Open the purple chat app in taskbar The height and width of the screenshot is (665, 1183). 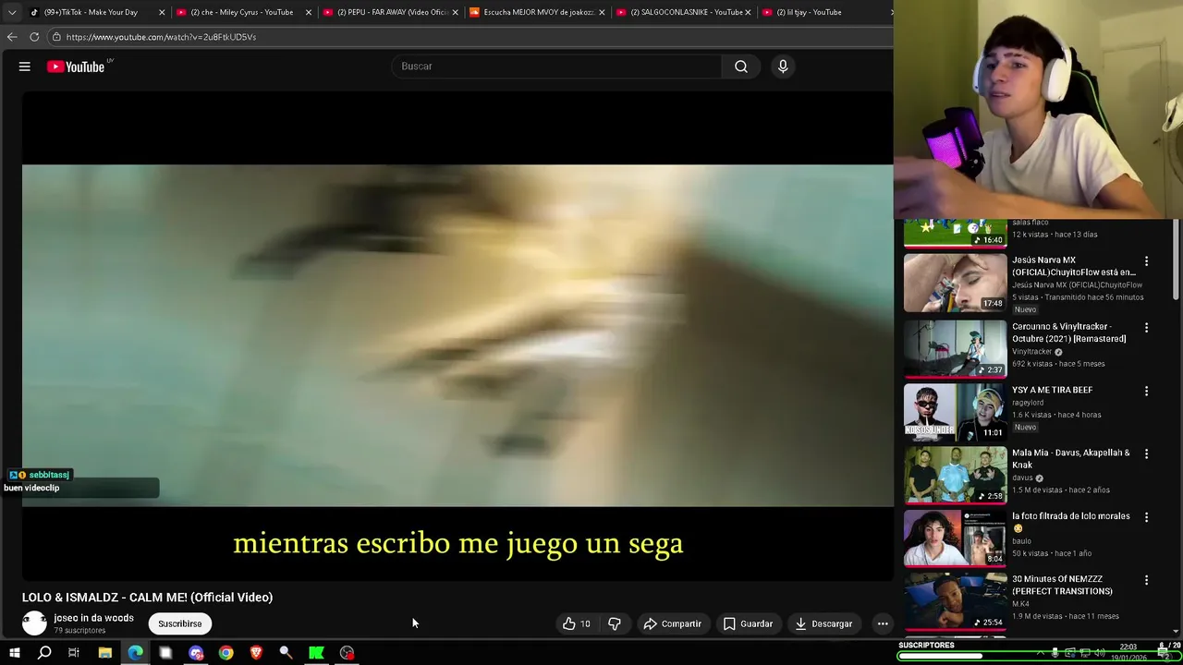pyautogui.click(x=196, y=653)
